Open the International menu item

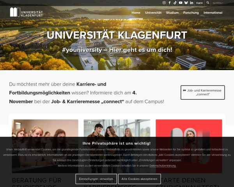click(213, 13)
